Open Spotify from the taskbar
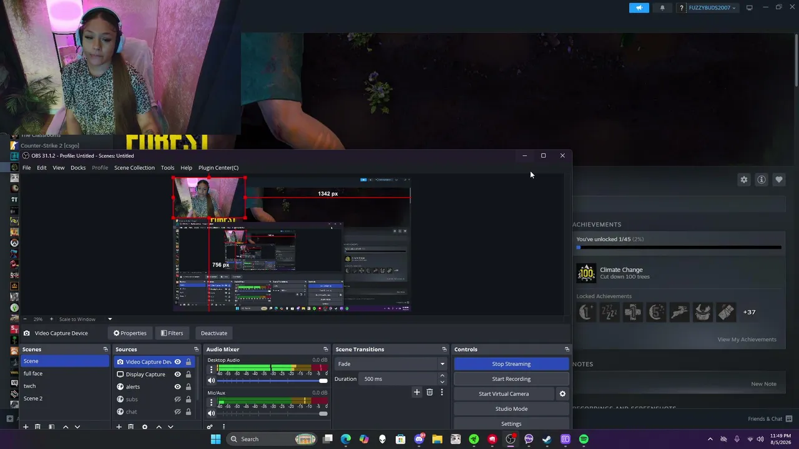Viewport: 799px width, 449px height. [584, 439]
